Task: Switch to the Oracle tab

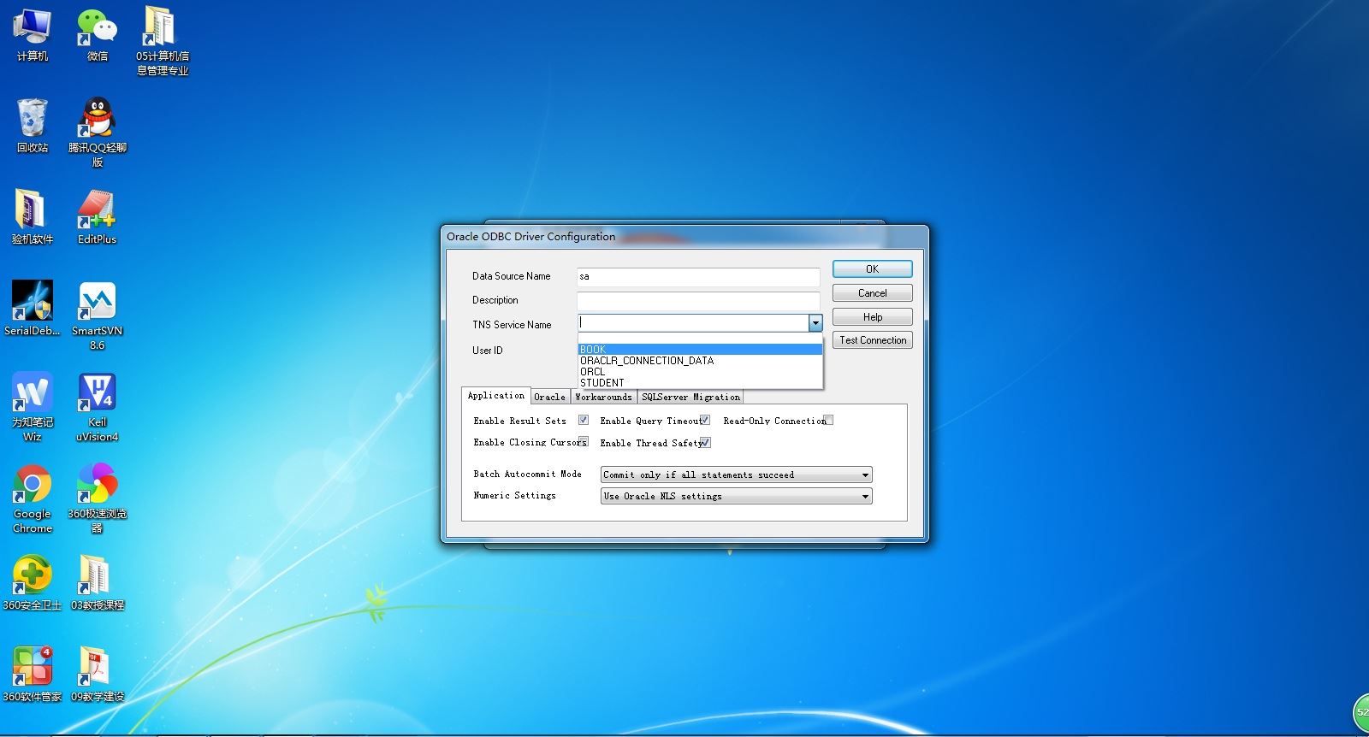Action: click(x=550, y=397)
